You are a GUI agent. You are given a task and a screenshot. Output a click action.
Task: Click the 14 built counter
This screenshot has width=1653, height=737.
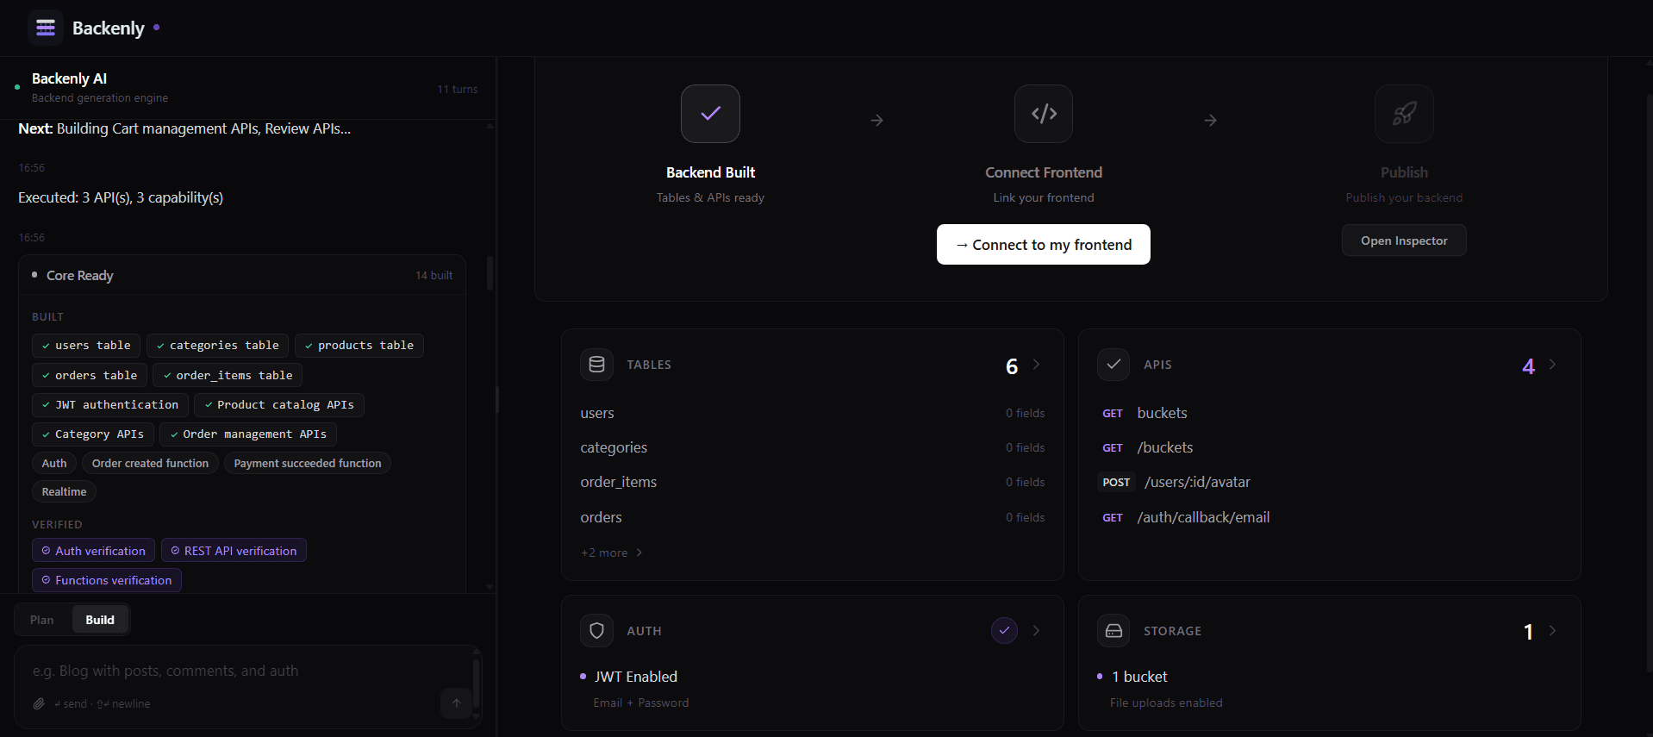(x=434, y=276)
